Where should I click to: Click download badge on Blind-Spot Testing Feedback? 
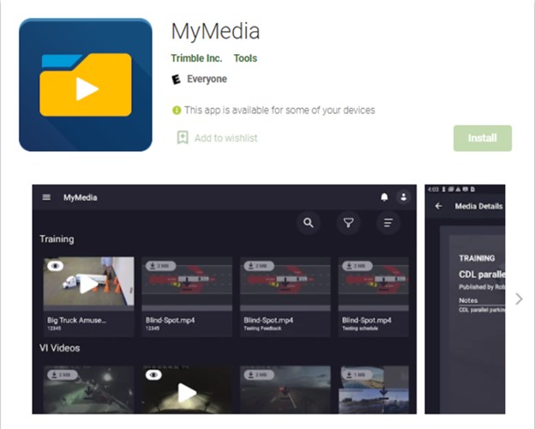[x=259, y=266]
